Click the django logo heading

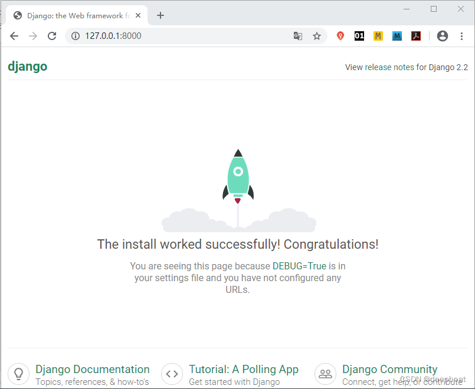tap(28, 66)
